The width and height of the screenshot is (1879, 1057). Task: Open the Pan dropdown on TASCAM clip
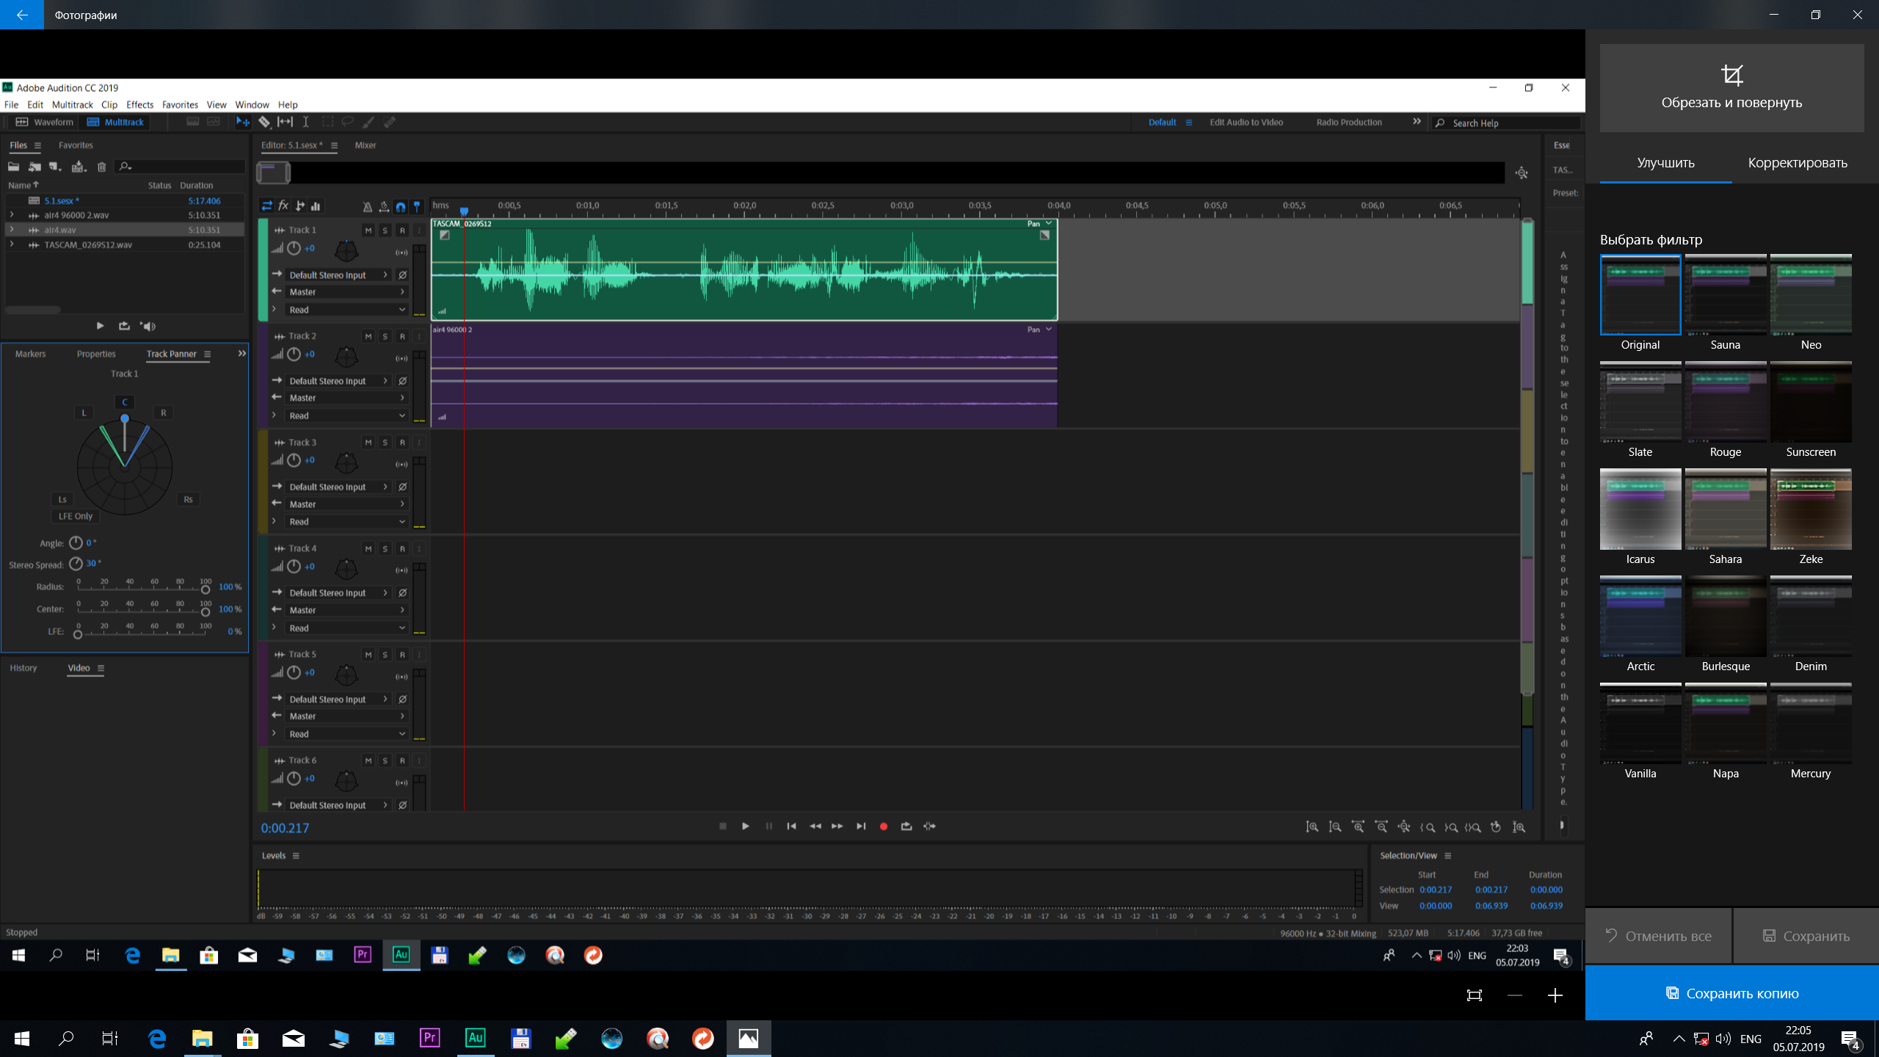1049,223
